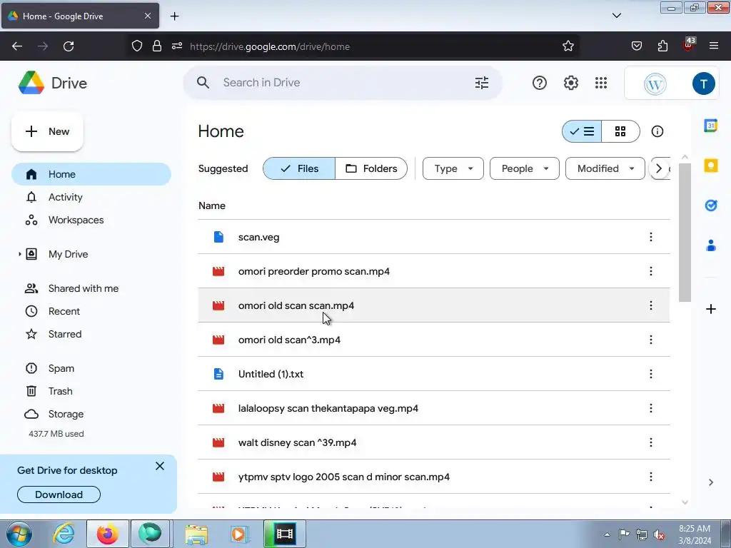Open Workspaces in the sidebar
Viewport: 731px width, 548px height.
[x=91, y=220]
